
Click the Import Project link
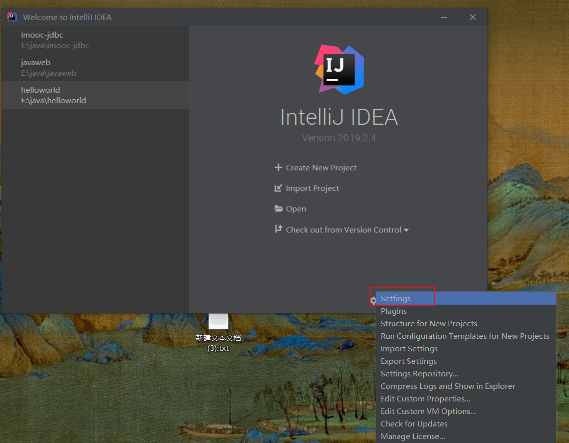pos(313,188)
